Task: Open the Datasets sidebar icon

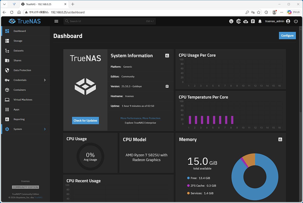Action: (7, 51)
